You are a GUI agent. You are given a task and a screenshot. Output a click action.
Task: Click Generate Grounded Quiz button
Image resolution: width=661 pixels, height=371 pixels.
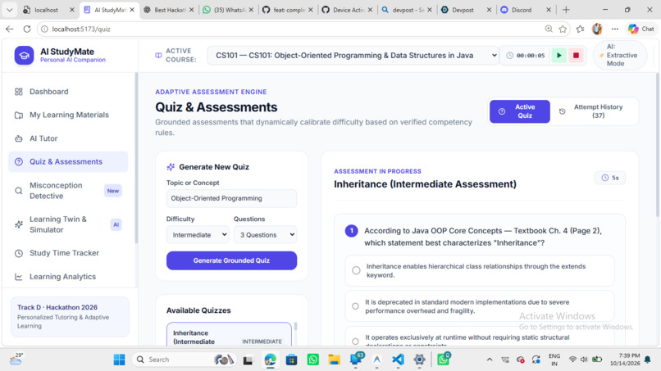click(231, 260)
